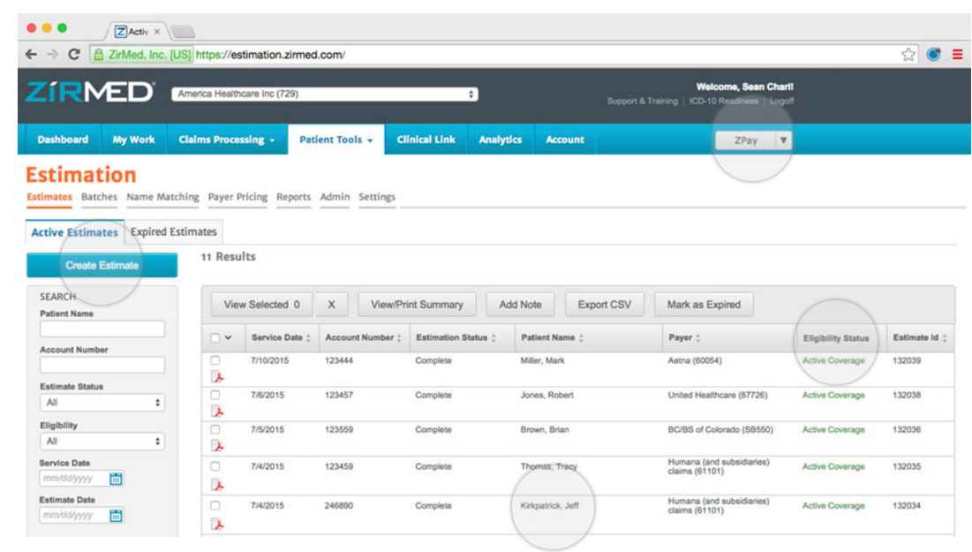Click browser back arrow
972x552 pixels.
31,55
